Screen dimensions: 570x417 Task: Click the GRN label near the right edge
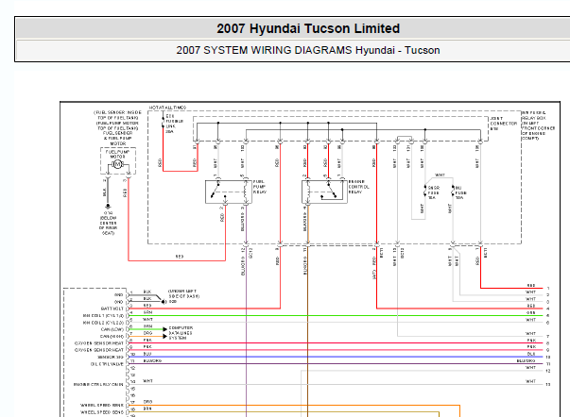point(530,313)
